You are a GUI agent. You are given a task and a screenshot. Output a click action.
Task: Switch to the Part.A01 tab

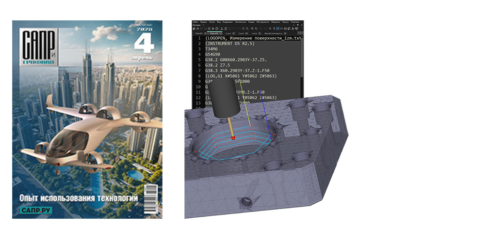point(199,33)
